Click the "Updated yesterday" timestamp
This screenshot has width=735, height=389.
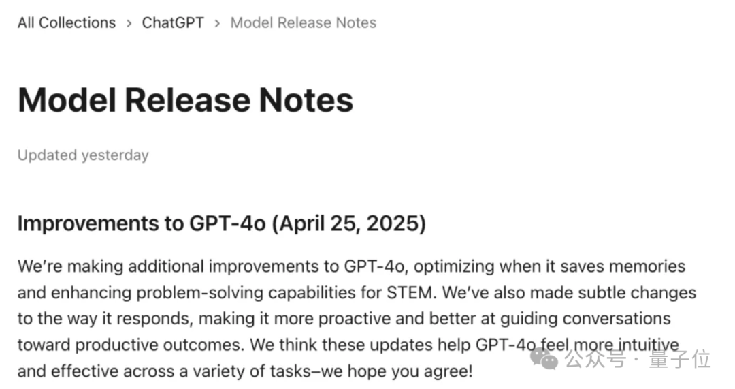click(83, 155)
